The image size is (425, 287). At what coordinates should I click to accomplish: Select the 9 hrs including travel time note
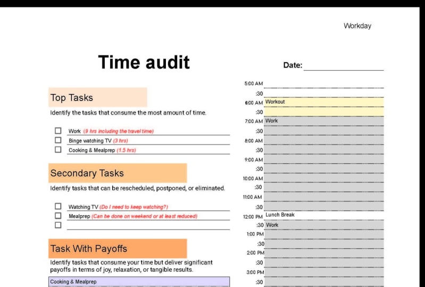click(x=119, y=131)
